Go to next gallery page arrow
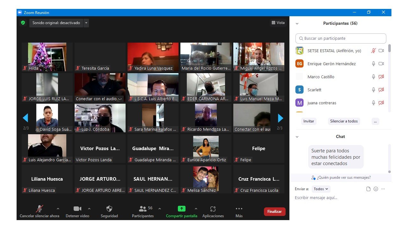The height and width of the screenshot is (229, 408). [x=280, y=118]
